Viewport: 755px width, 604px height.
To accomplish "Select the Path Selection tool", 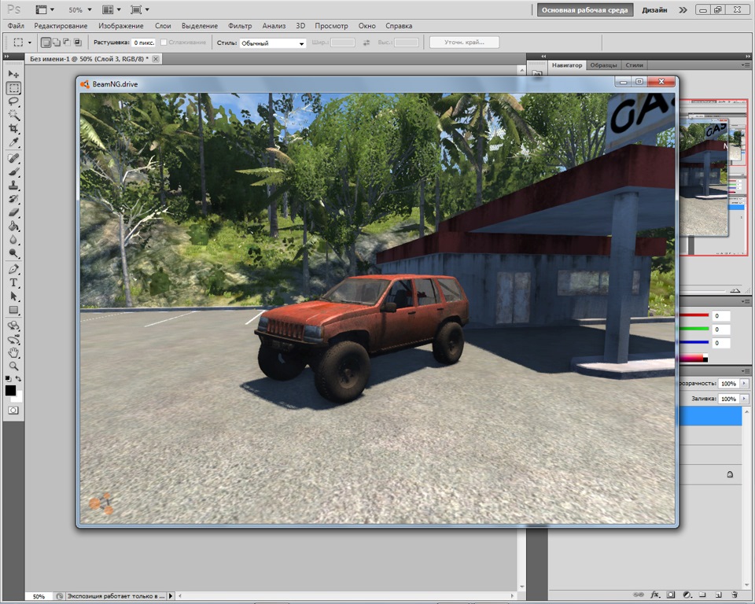I will [13, 296].
